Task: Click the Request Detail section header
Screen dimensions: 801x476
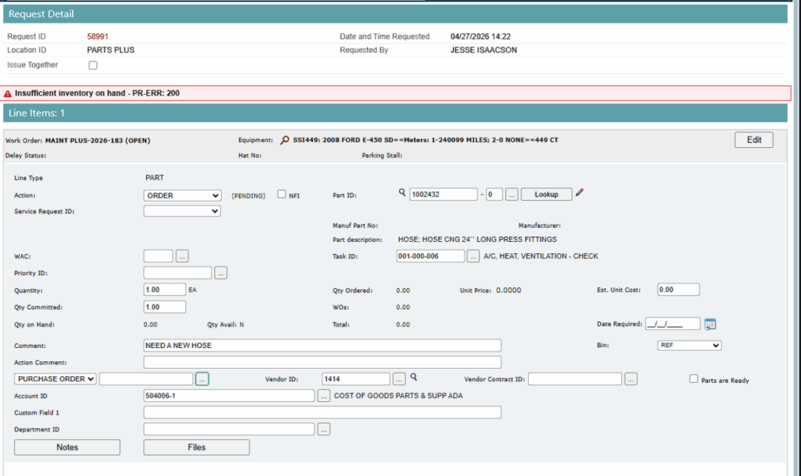Action: pyautogui.click(x=395, y=14)
